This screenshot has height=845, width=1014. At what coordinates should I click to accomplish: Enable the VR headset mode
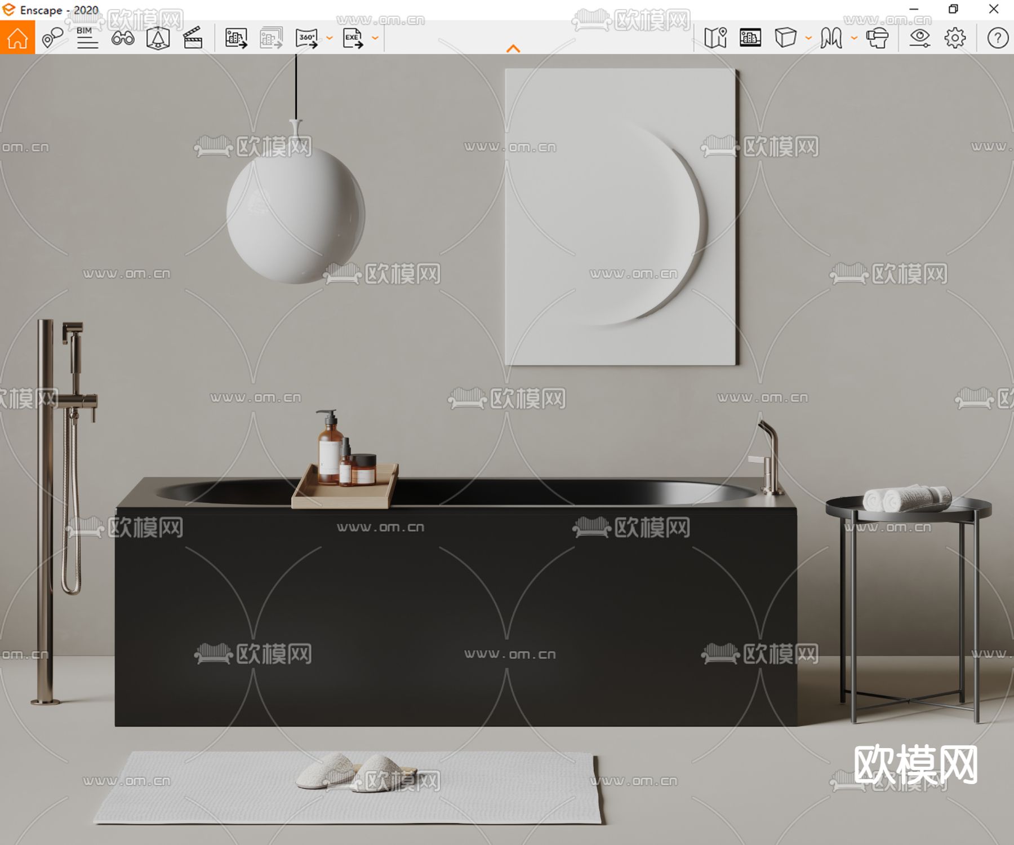tap(877, 38)
